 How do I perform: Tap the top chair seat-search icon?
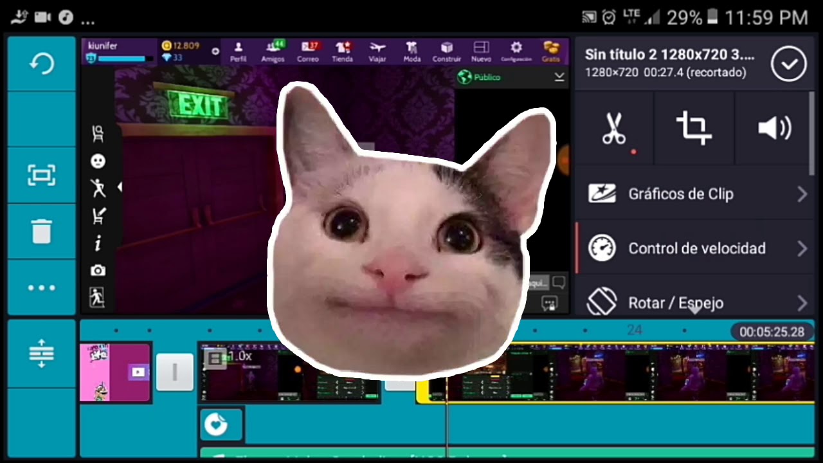(x=98, y=134)
